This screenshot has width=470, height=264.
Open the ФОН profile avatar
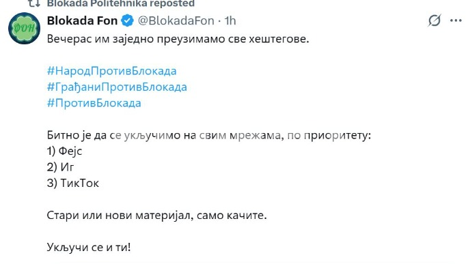click(x=25, y=29)
